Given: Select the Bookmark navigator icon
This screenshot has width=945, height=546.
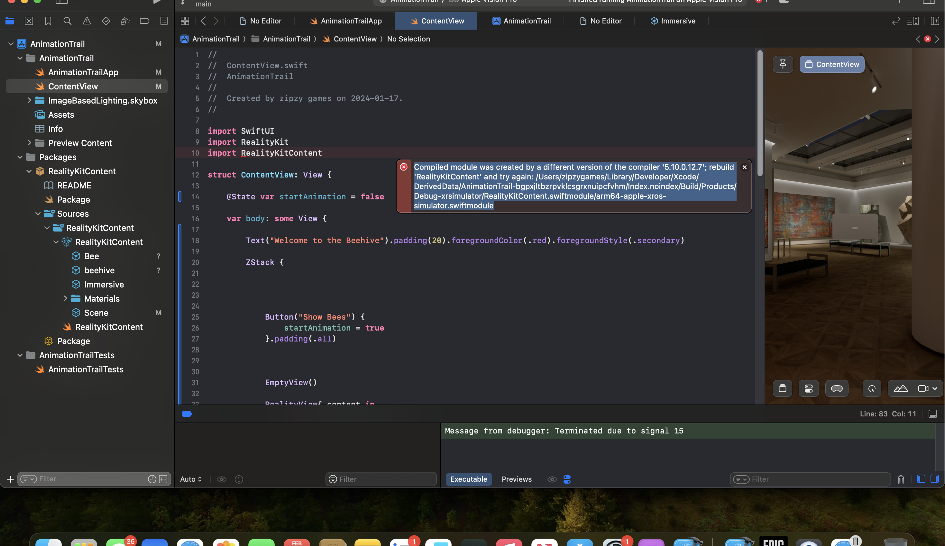Looking at the screenshot, I should (48, 21).
